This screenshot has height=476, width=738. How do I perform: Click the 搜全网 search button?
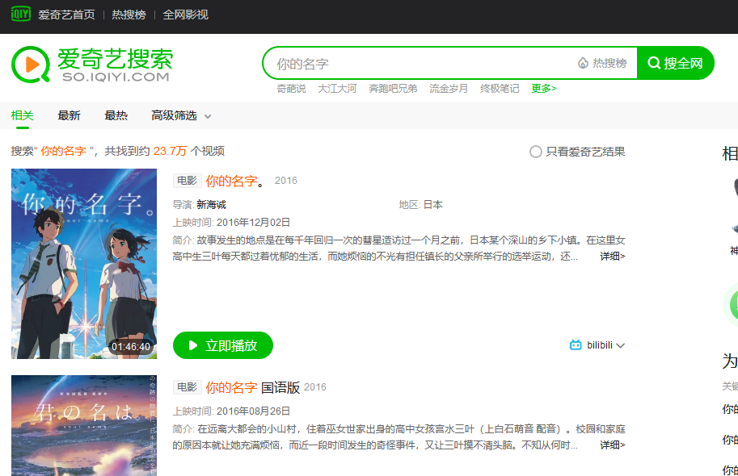[676, 63]
